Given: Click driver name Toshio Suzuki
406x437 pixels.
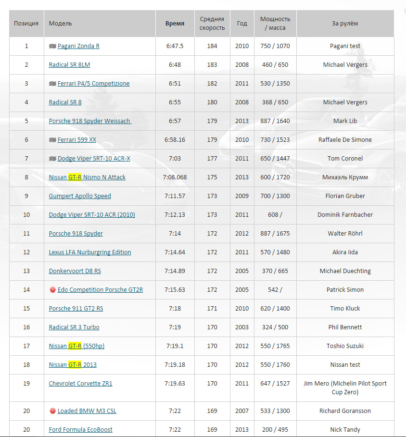Looking at the screenshot, I should (x=345, y=346).
